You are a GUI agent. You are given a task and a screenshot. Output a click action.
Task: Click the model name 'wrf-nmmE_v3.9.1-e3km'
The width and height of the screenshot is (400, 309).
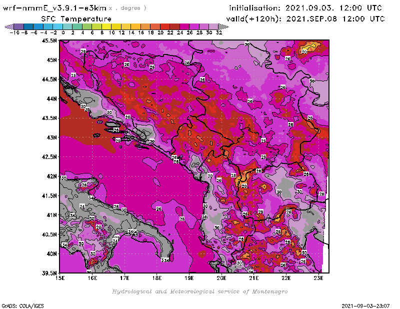(54, 8)
